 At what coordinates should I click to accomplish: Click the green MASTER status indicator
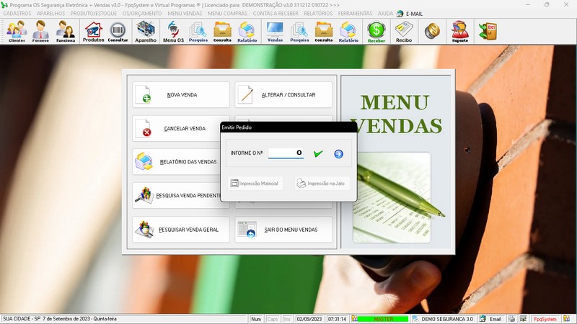click(383, 319)
